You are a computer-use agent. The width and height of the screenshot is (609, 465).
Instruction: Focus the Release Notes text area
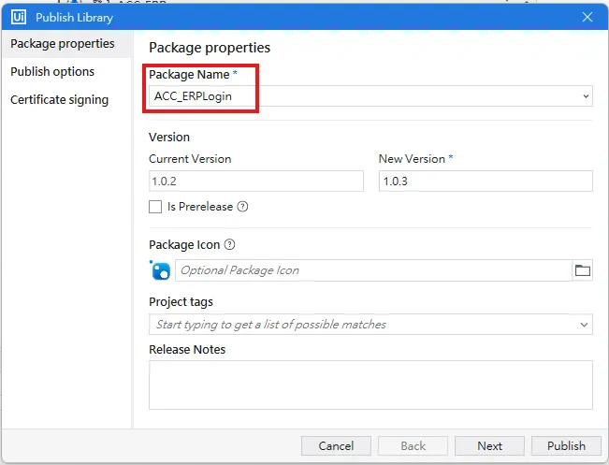(x=370, y=385)
